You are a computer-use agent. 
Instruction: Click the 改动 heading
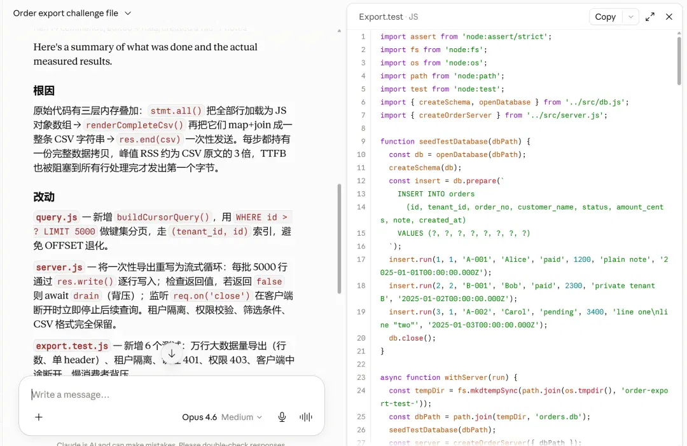[44, 197]
